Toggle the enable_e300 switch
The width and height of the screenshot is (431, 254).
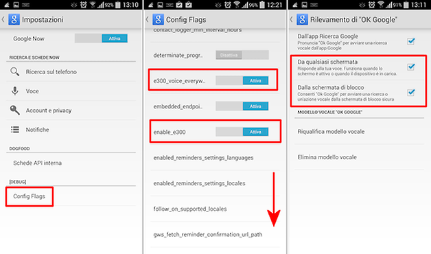(242, 132)
